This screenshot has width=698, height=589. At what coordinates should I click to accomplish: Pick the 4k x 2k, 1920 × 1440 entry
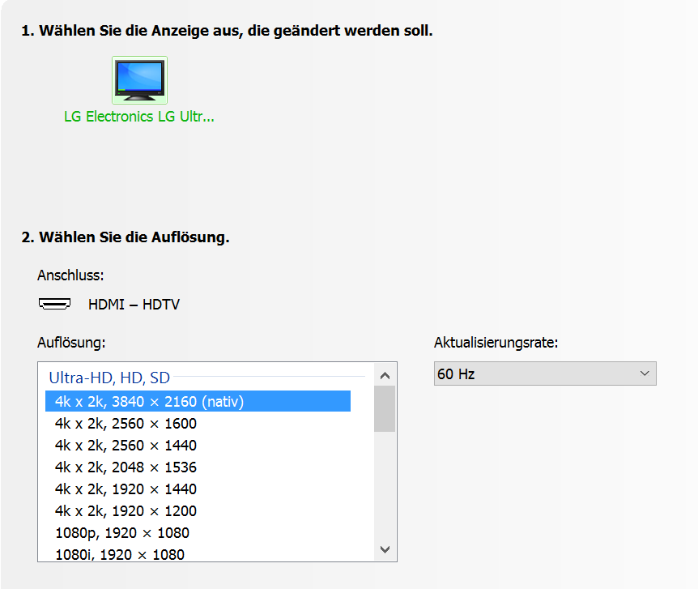pos(198,489)
